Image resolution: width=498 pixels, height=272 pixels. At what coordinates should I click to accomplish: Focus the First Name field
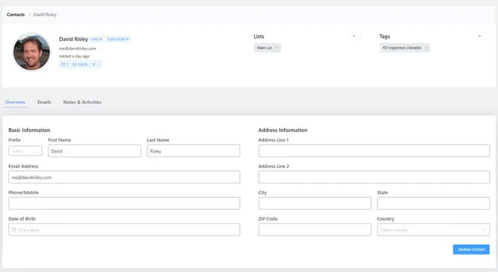click(x=94, y=151)
